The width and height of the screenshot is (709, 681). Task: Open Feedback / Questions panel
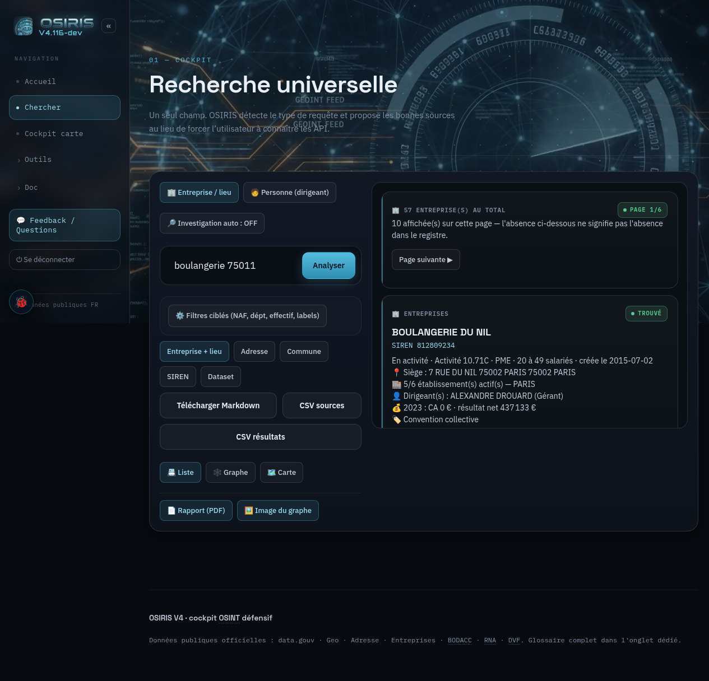click(64, 225)
